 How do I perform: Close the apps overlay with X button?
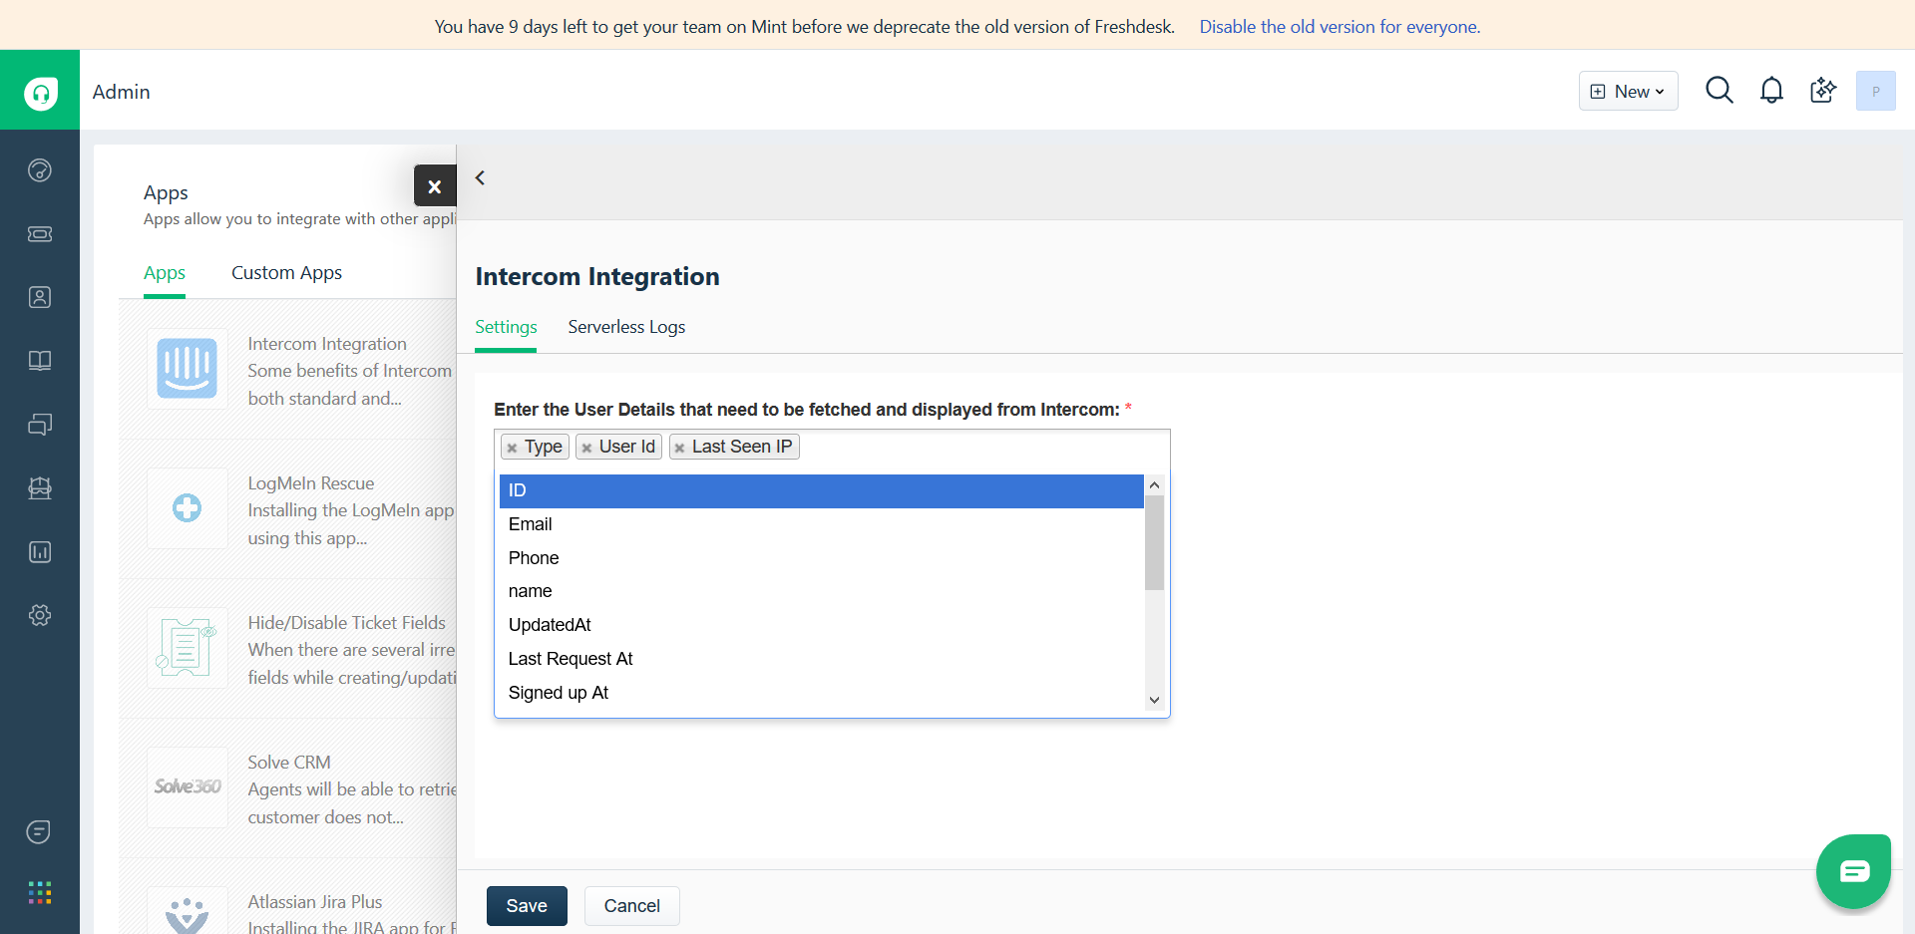[435, 186]
